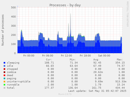Click the paging legend color swatch
Viewport: 130px width, 97px height.
tap(4, 78)
